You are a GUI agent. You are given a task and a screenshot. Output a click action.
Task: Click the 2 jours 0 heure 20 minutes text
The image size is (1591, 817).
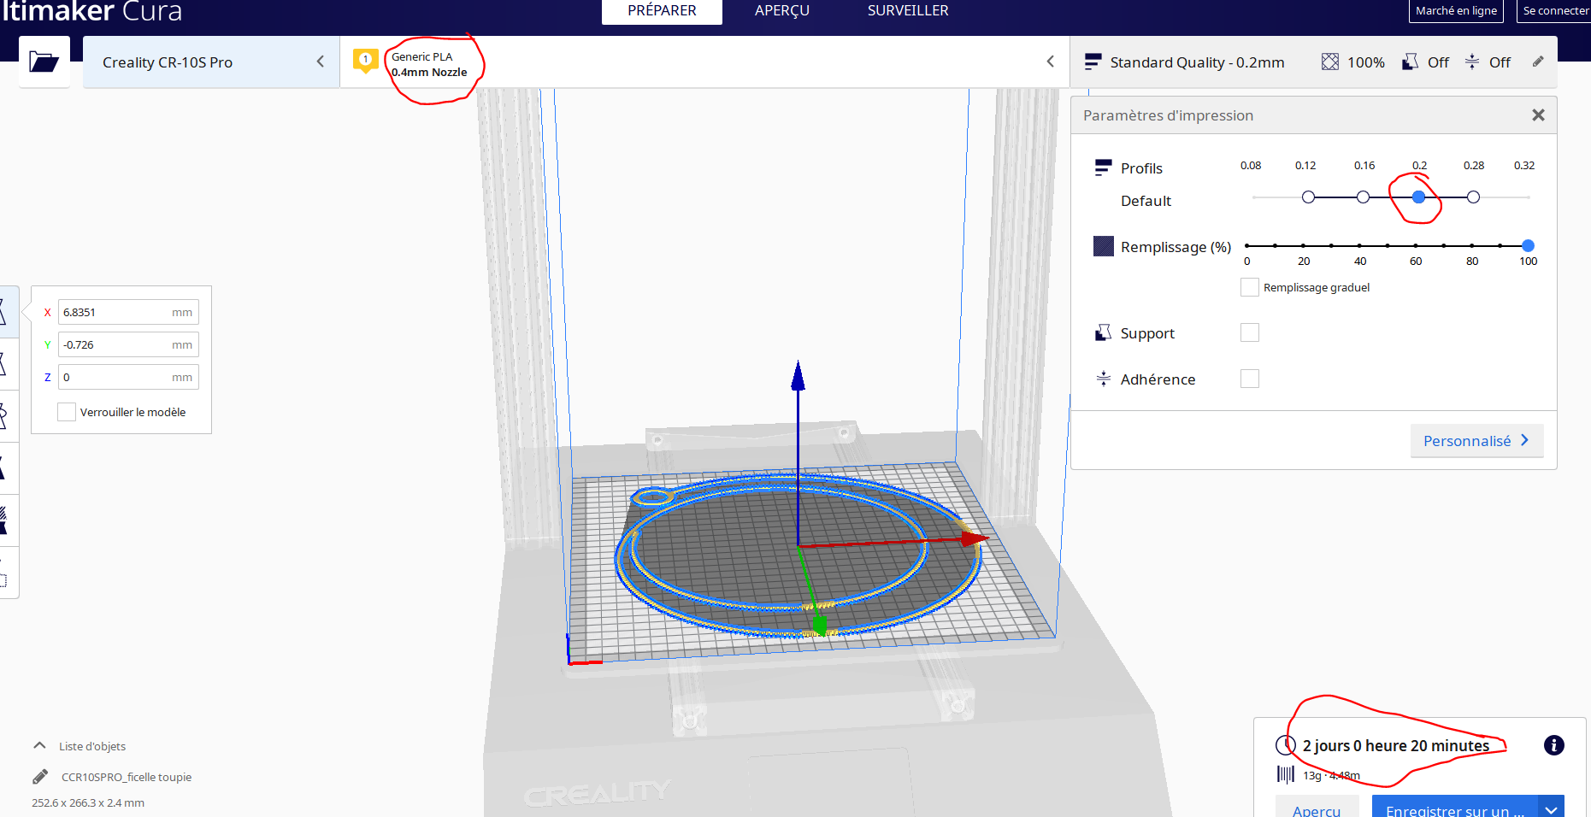point(1396,745)
